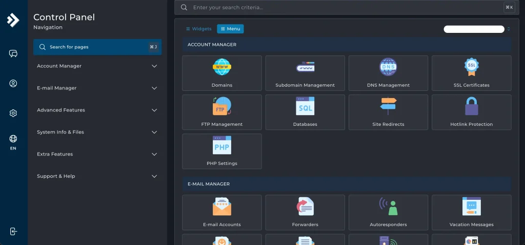Click the 'Enter your search criteria' field
The height and width of the screenshot is (245, 525).
coord(347,7)
